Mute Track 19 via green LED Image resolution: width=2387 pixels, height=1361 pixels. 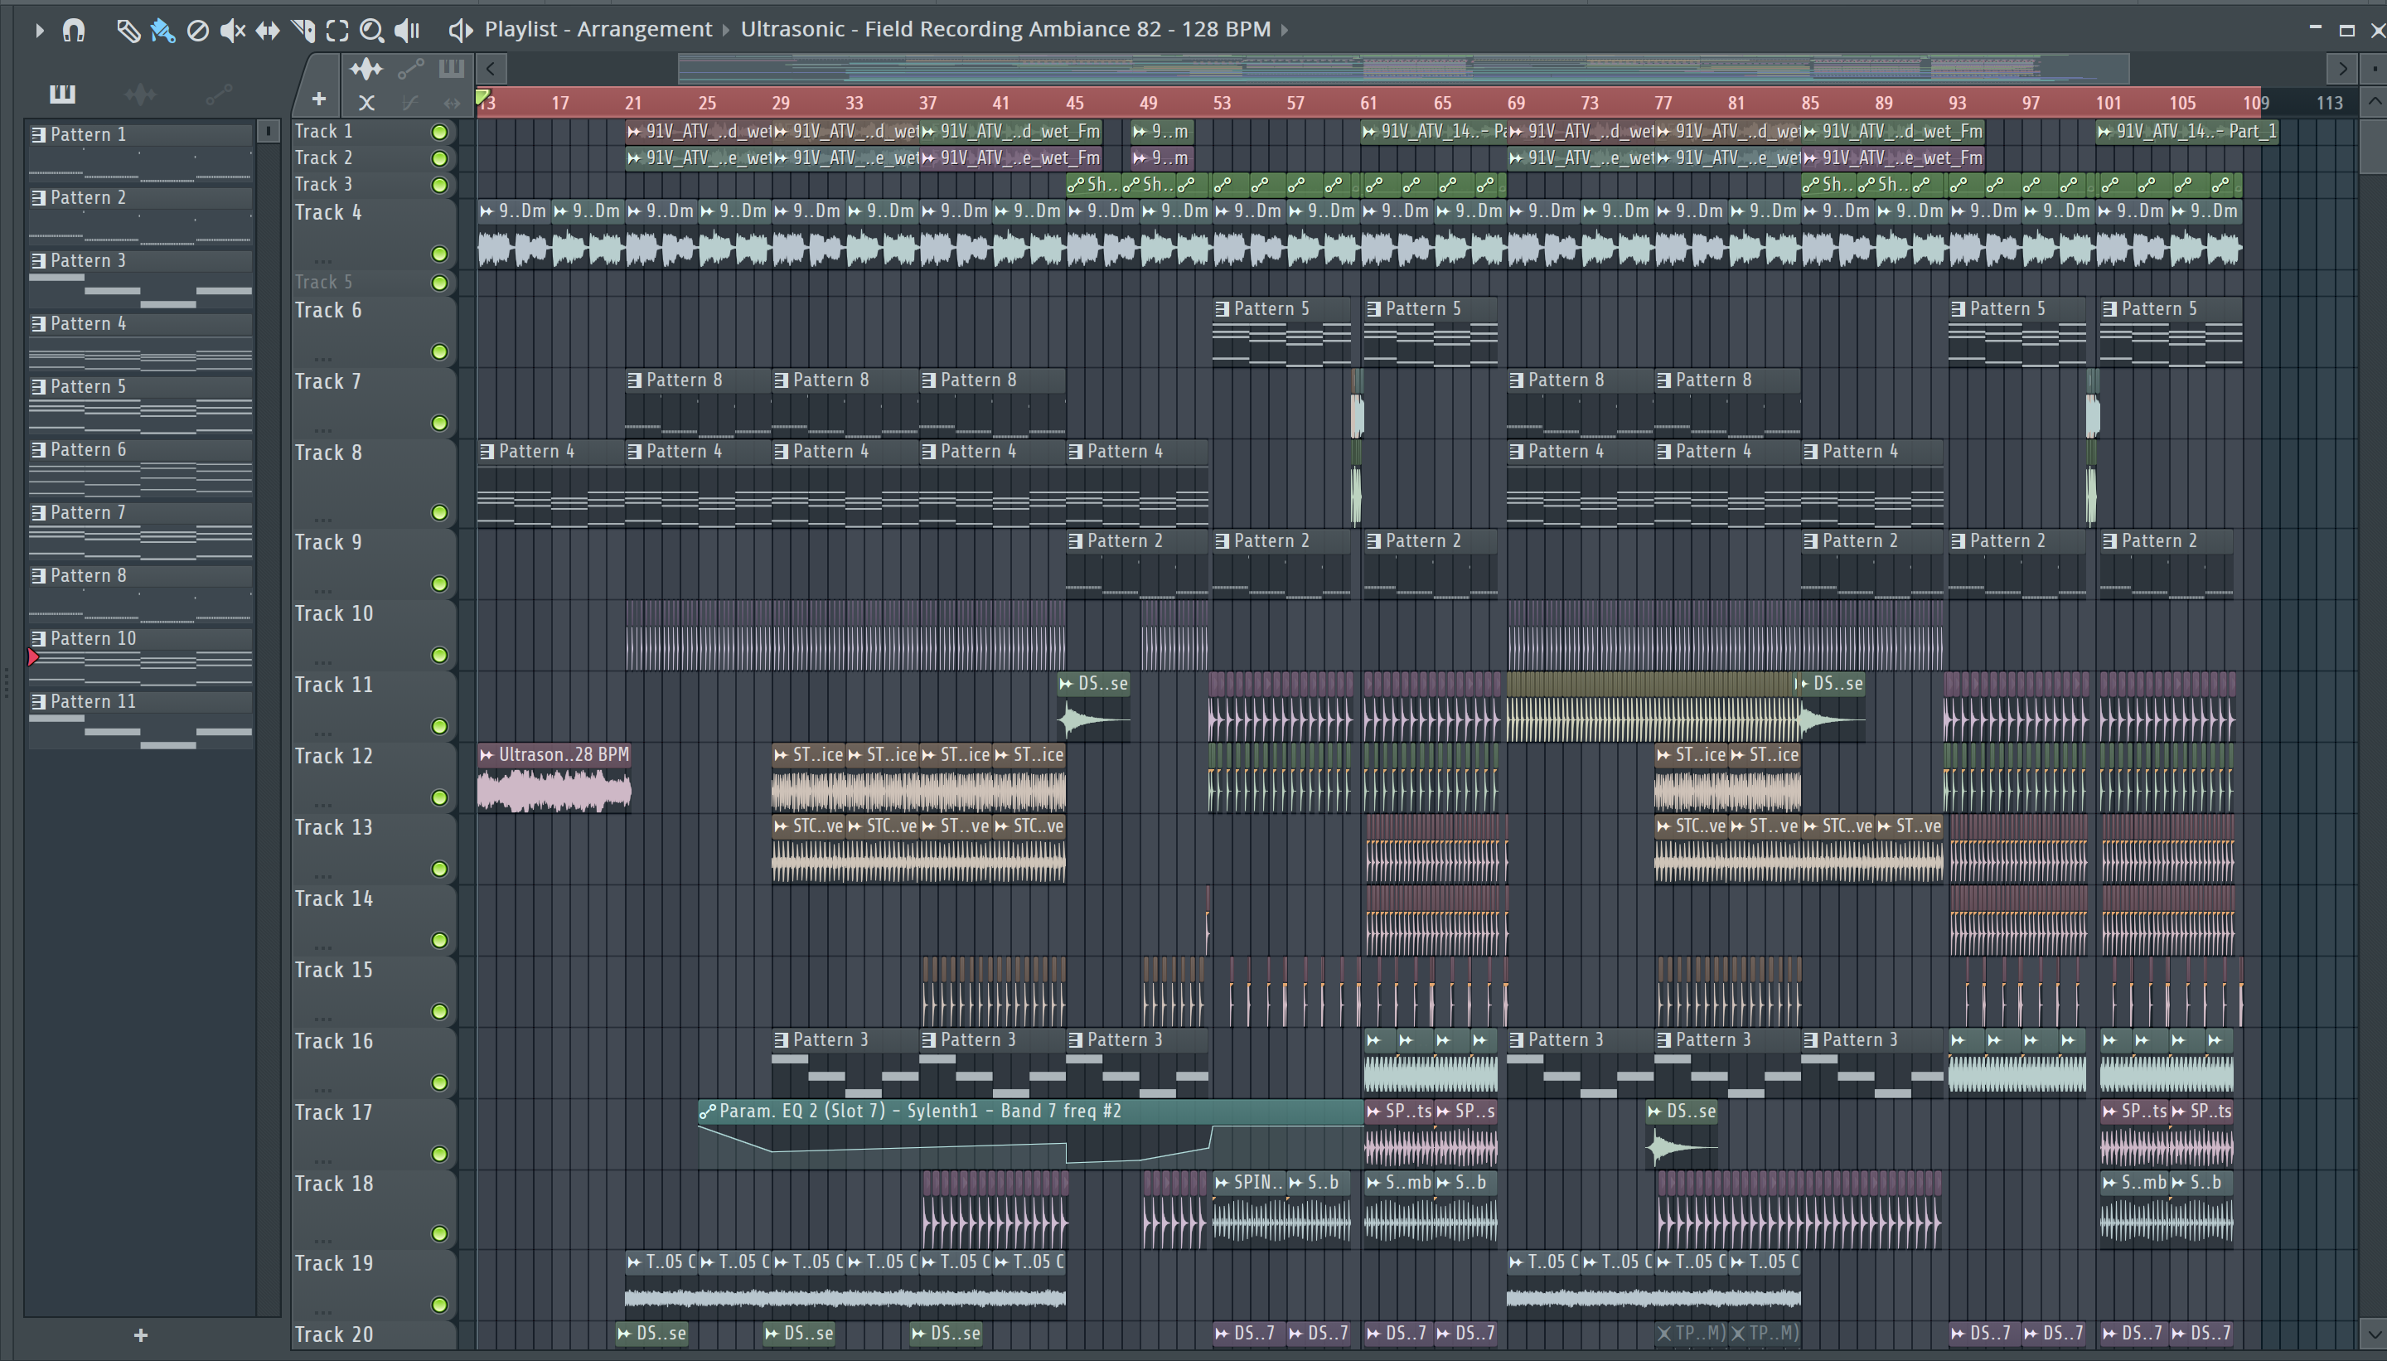pyautogui.click(x=439, y=1304)
